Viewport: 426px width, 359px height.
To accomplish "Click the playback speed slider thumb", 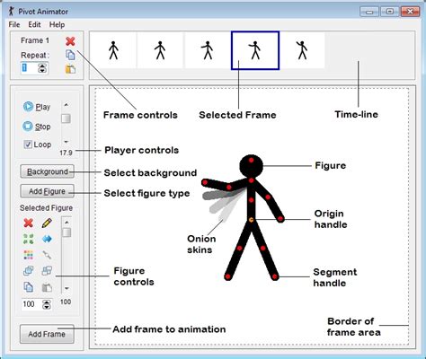I will tap(66, 118).
